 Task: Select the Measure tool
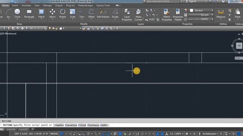221,14
